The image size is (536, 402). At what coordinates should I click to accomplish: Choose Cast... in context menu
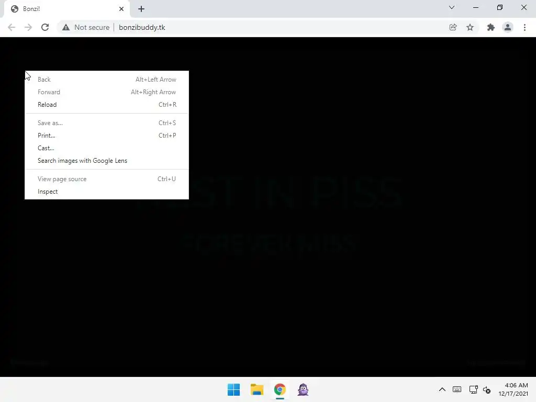(x=107, y=148)
